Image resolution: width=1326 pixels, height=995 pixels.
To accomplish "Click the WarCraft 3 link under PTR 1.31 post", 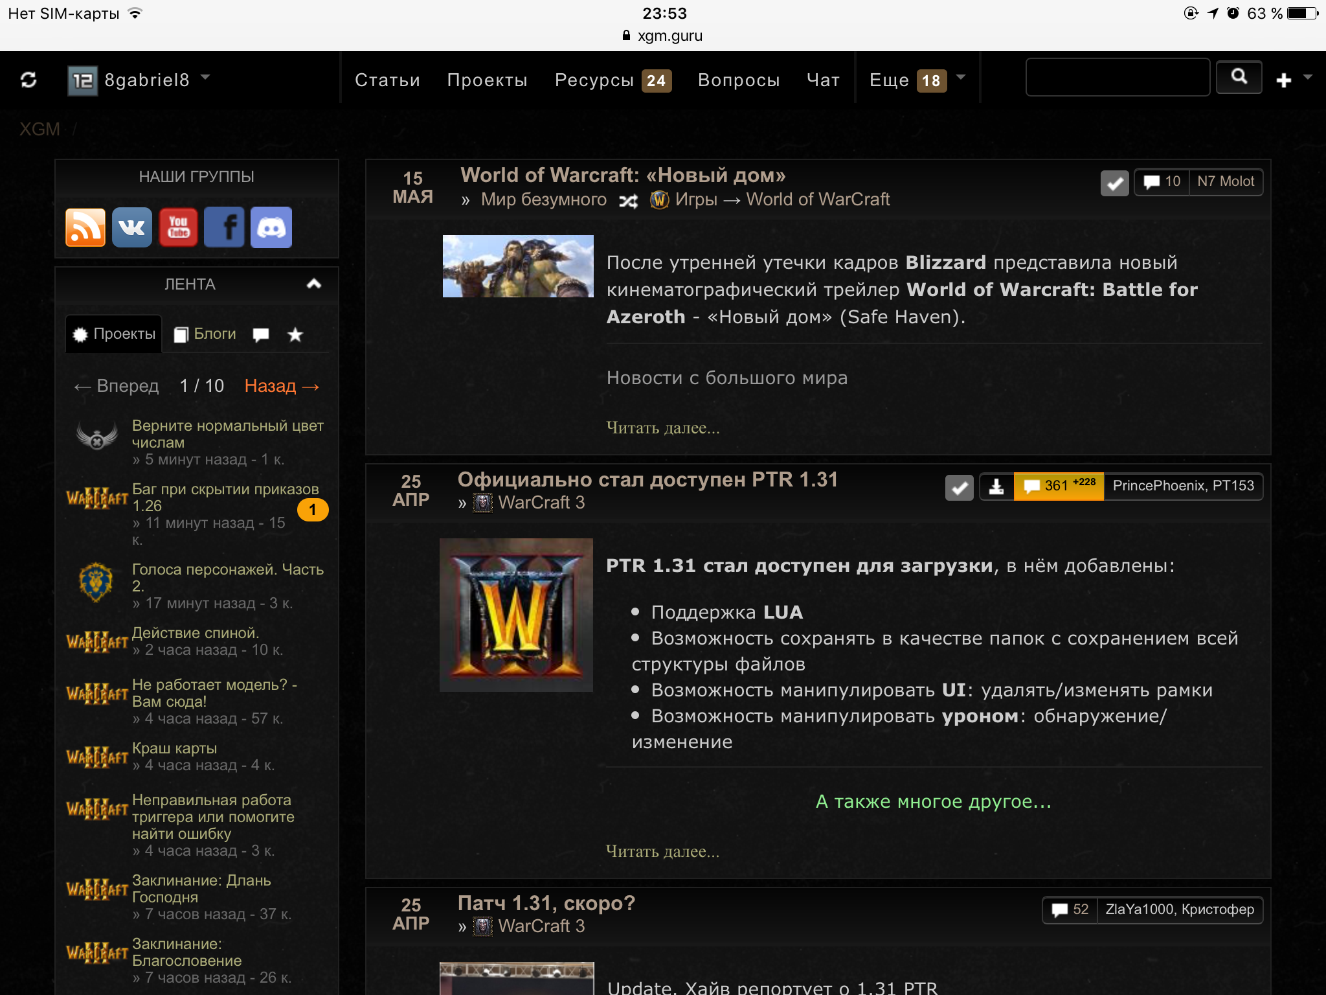I will (541, 503).
